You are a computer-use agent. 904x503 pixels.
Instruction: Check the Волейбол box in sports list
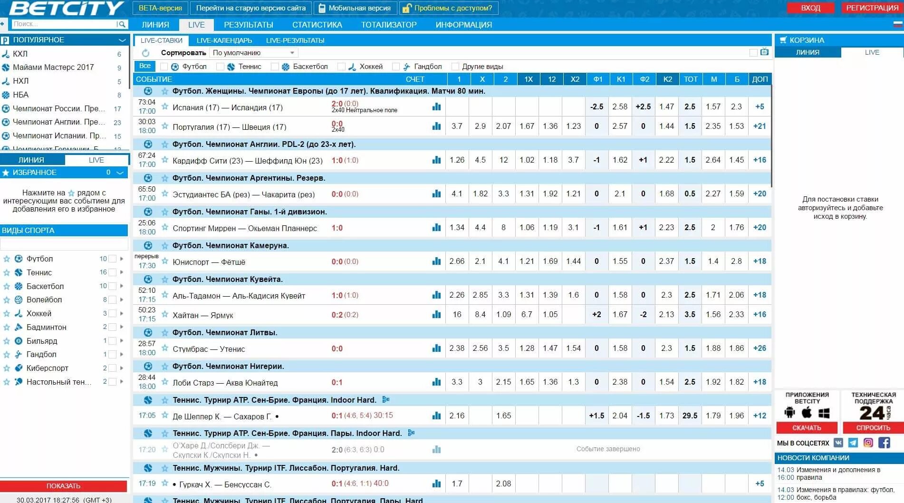[113, 300]
